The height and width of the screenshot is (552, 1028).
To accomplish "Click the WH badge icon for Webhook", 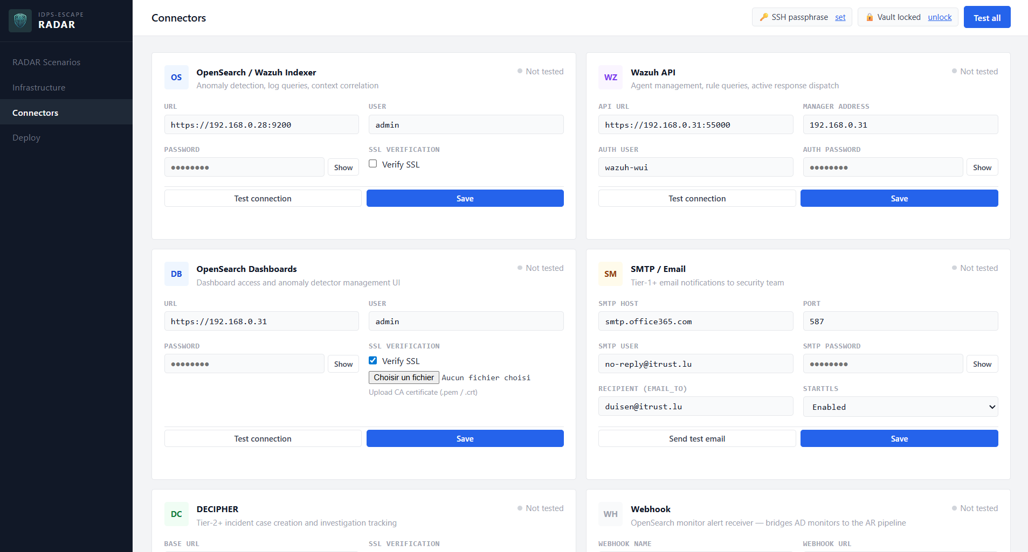I will [611, 514].
